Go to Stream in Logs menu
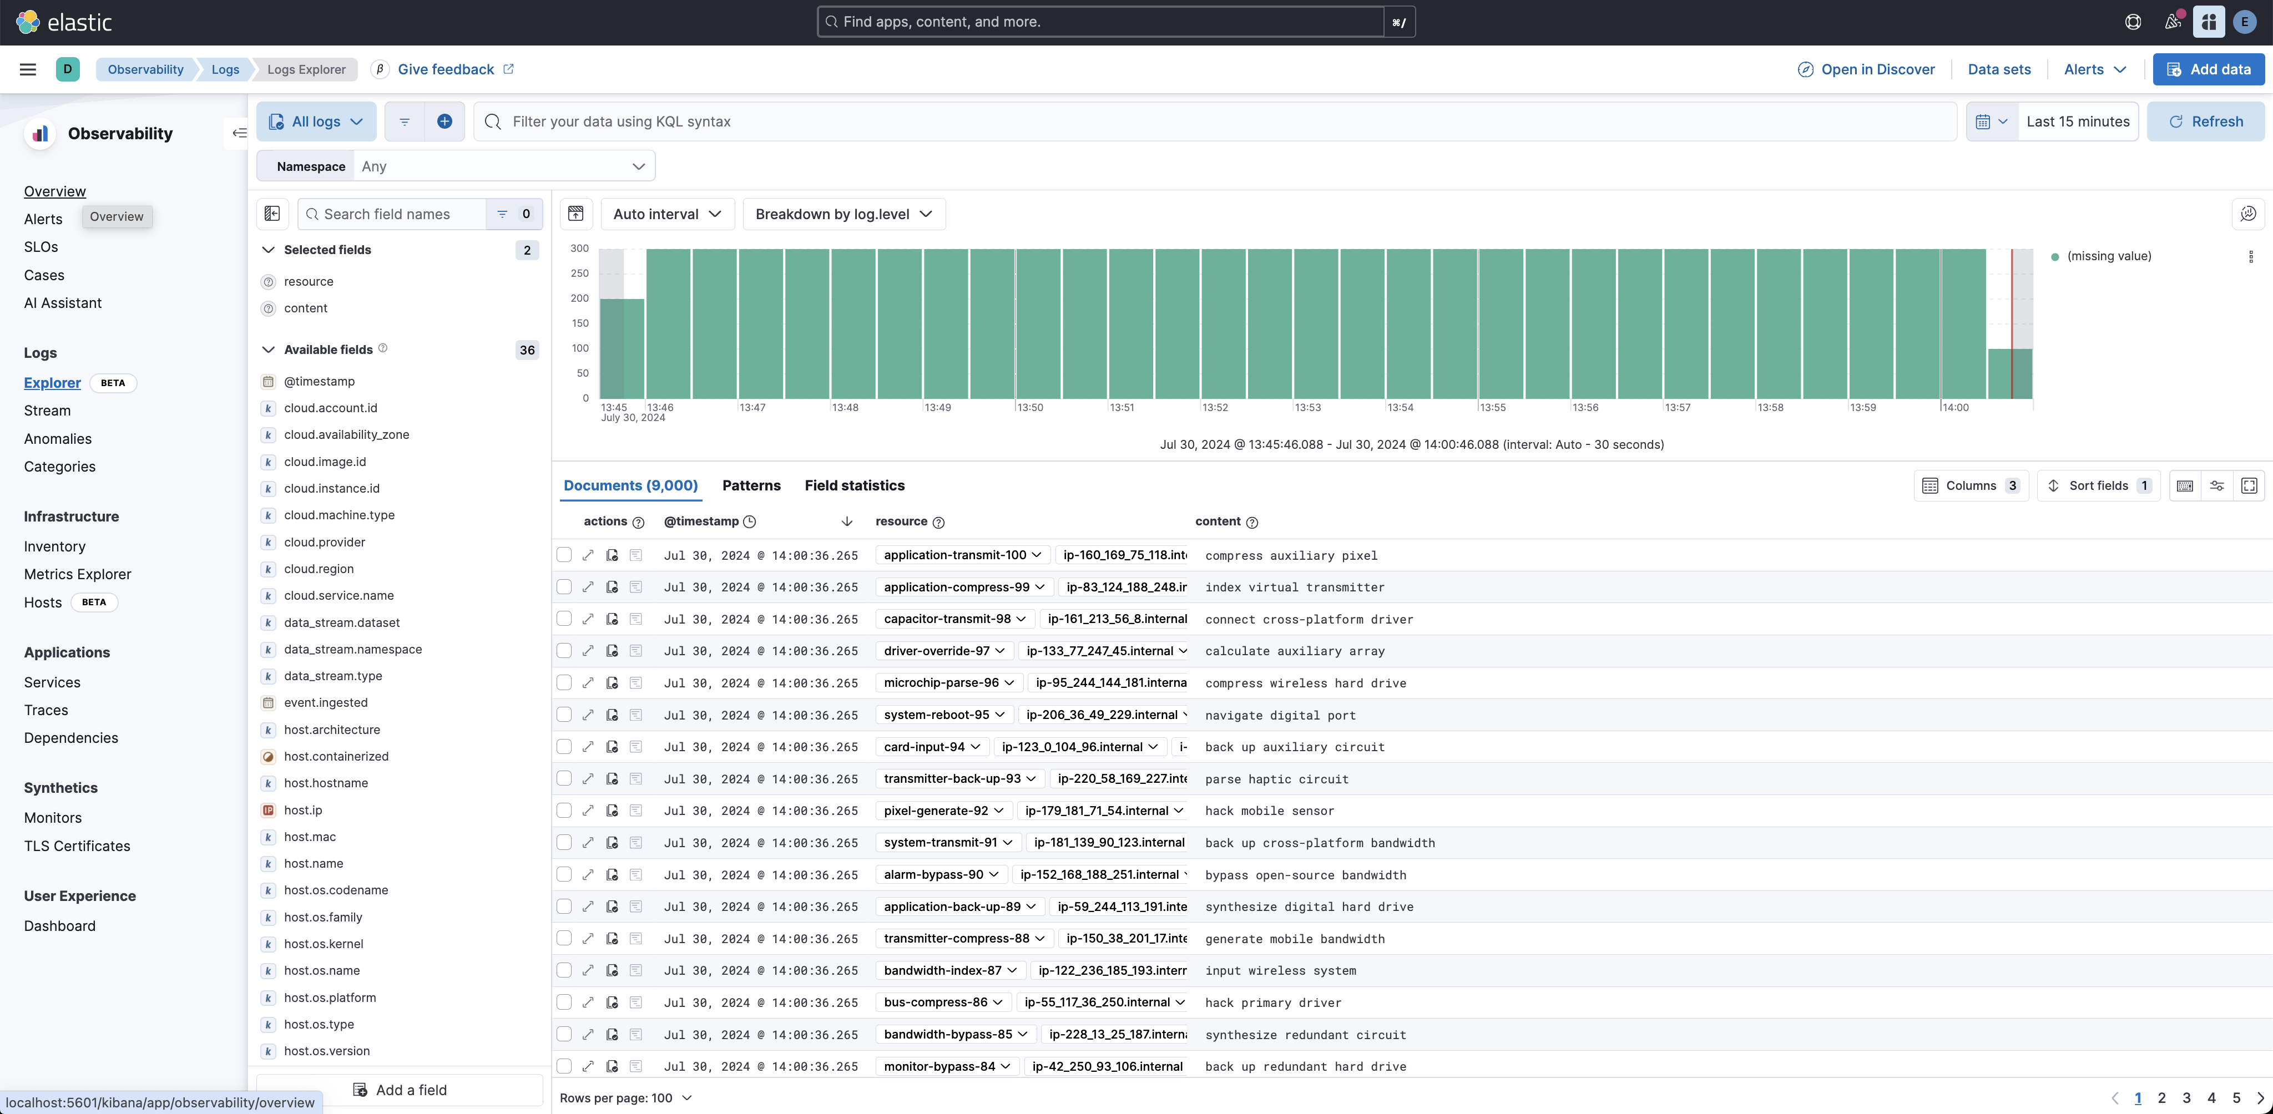Image resolution: width=2273 pixels, height=1114 pixels. (48, 410)
